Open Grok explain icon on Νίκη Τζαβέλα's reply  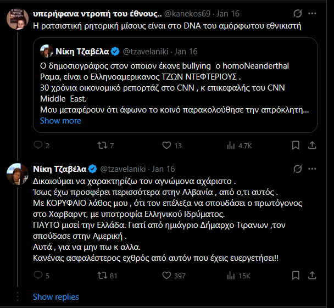(297, 169)
